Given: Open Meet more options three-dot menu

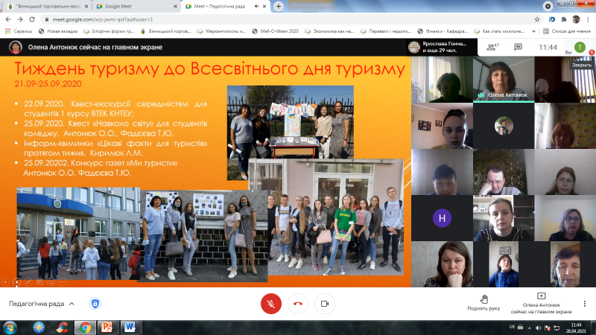Looking at the screenshot, I should click(585, 304).
